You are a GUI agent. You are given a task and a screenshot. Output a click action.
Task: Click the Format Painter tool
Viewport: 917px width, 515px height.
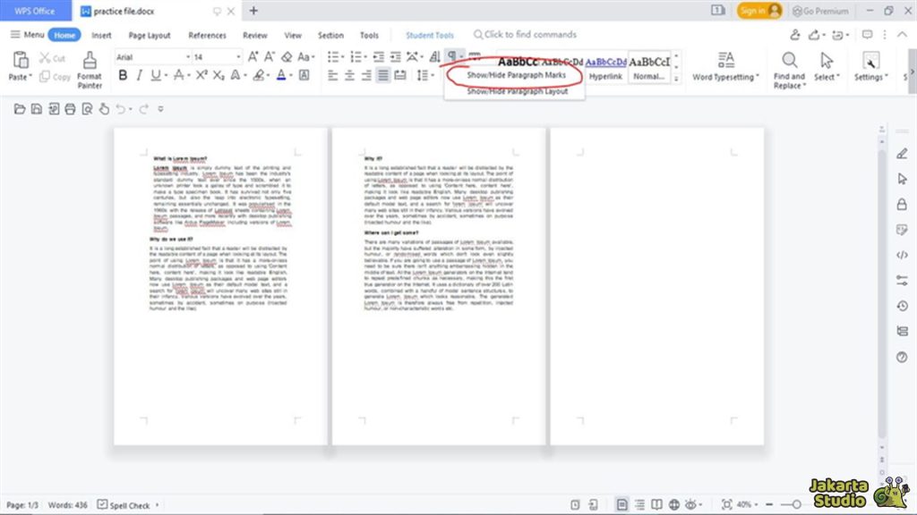[90, 69]
